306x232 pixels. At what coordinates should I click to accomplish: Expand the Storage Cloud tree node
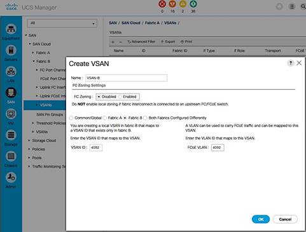tap(29, 140)
